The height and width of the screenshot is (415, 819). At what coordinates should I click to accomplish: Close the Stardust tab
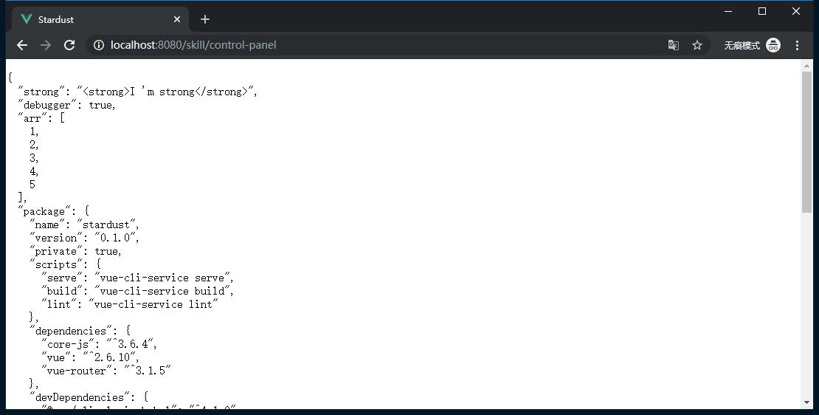tap(177, 19)
